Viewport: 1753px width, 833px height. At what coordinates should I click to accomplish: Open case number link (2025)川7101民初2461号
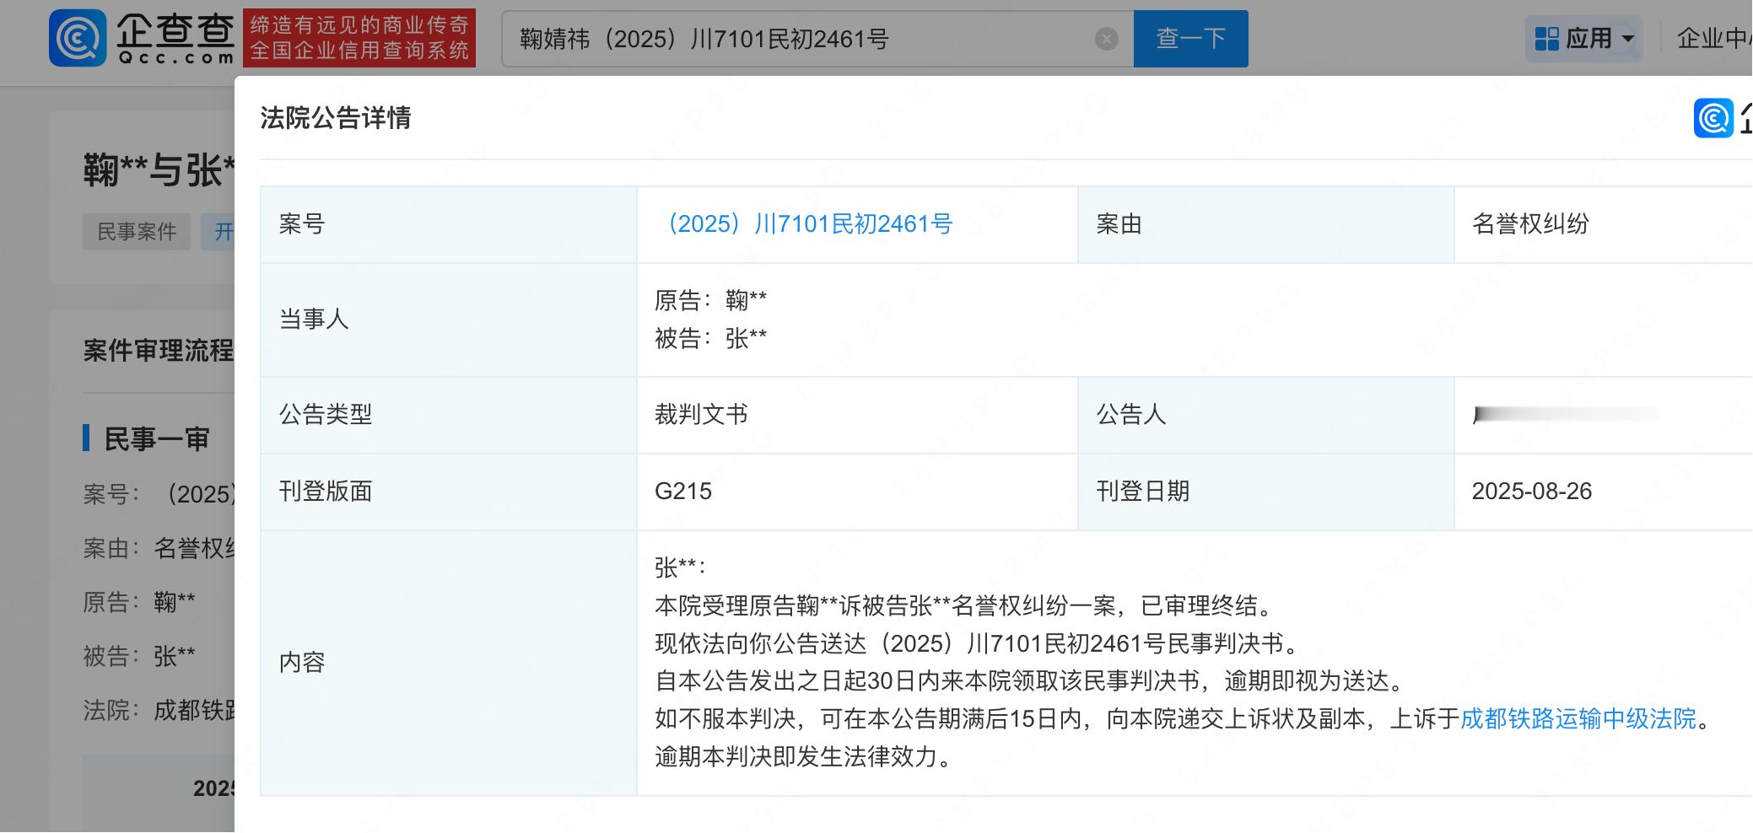pos(804,224)
